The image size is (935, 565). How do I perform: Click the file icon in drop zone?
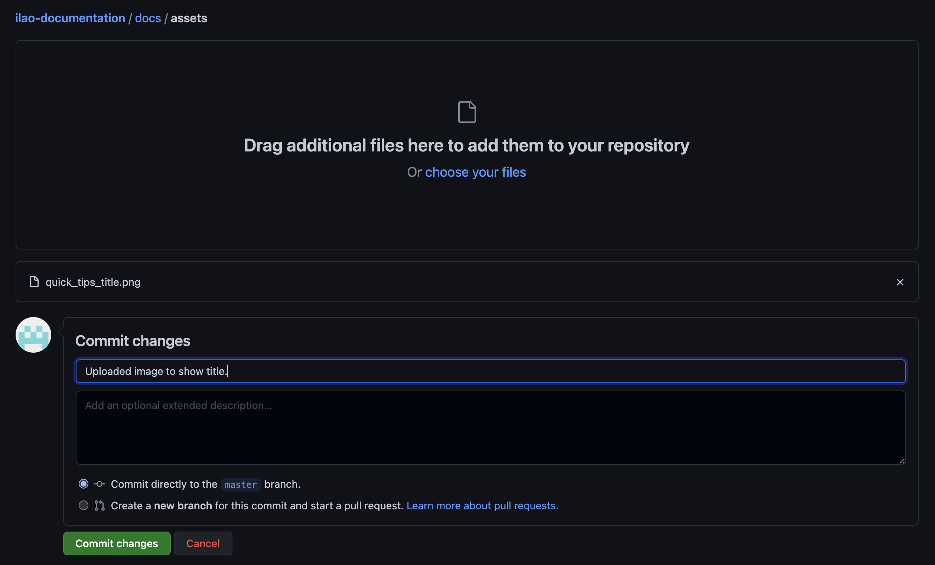click(467, 112)
